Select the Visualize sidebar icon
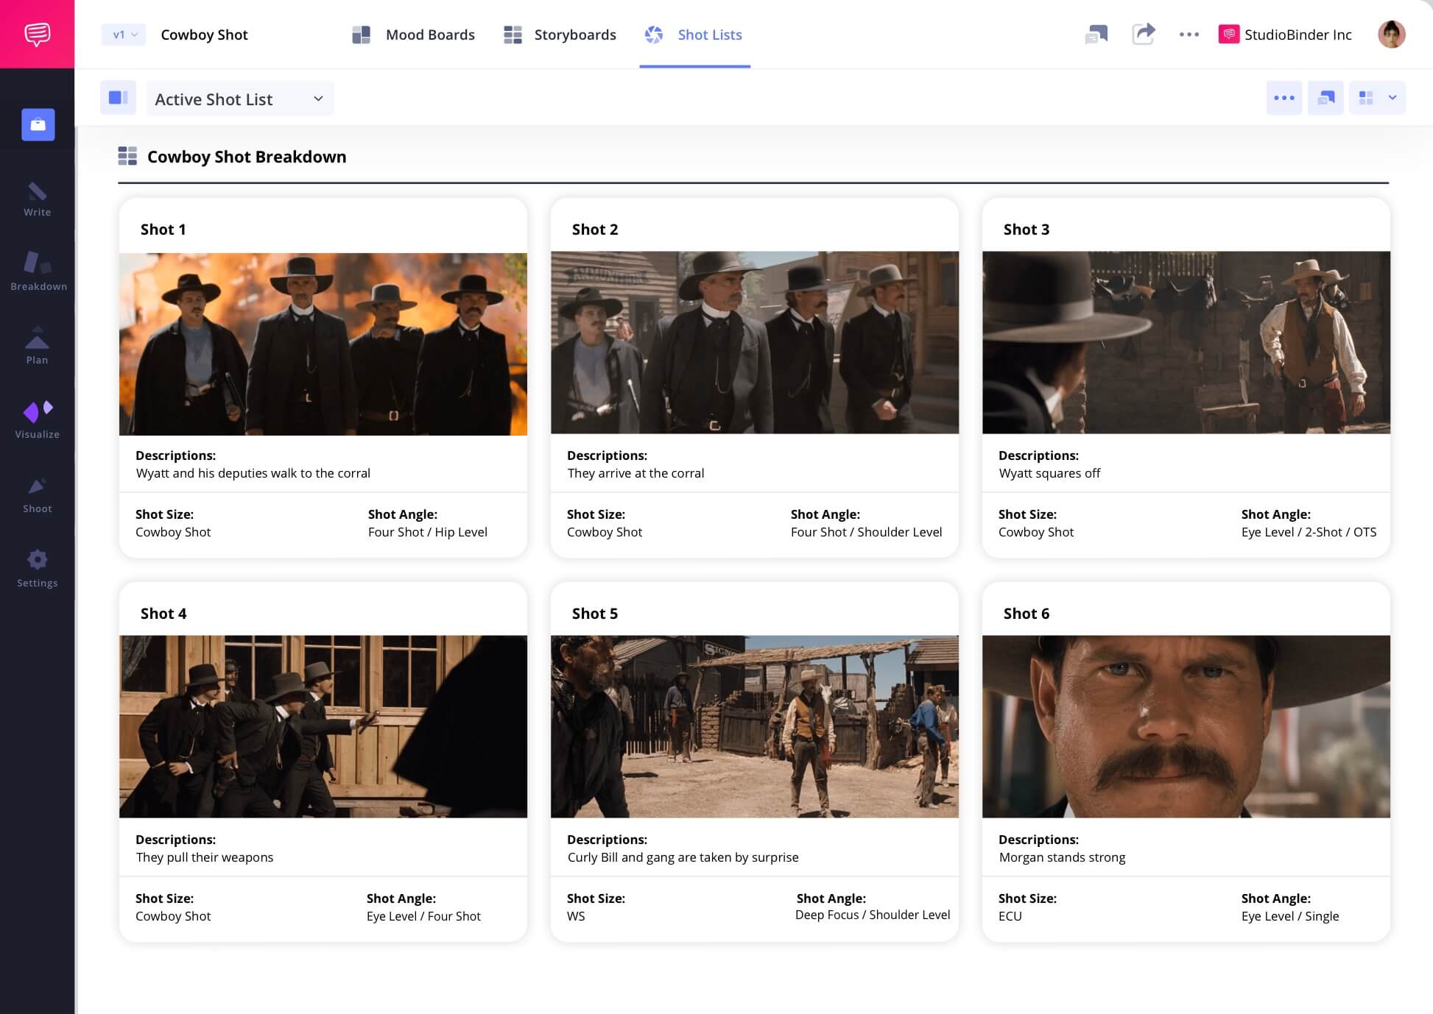The width and height of the screenshot is (1433, 1014). tap(37, 419)
